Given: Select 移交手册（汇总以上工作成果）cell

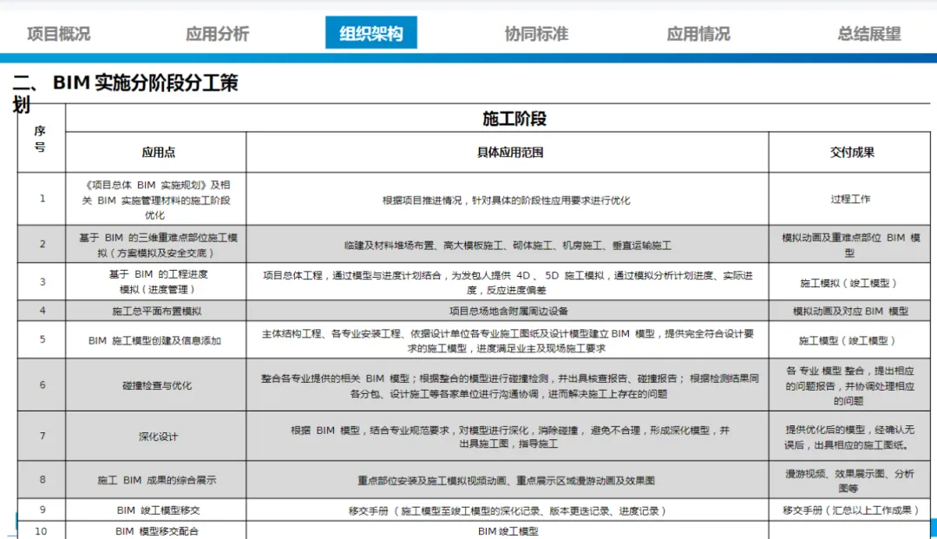Looking at the screenshot, I should click(x=849, y=510).
